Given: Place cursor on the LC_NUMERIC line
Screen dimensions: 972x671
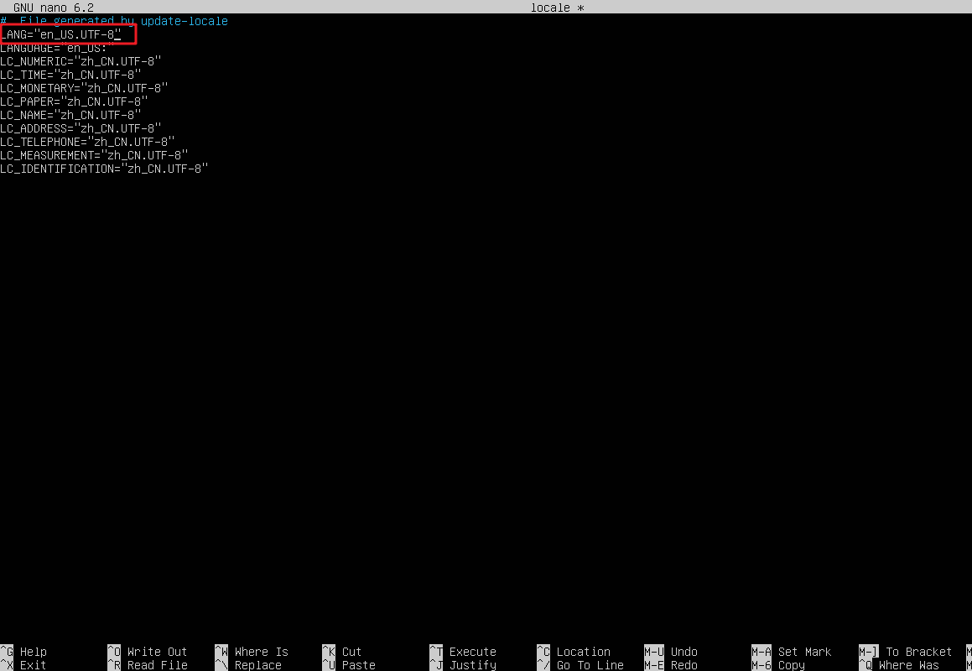Looking at the screenshot, I should point(81,61).
